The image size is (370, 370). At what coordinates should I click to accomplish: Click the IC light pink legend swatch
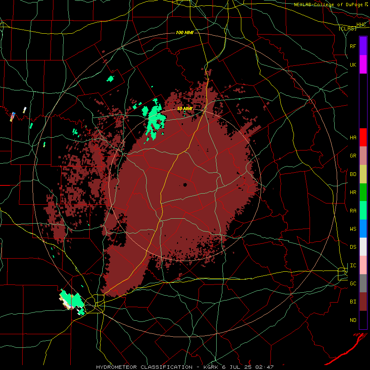coord(363,265)
